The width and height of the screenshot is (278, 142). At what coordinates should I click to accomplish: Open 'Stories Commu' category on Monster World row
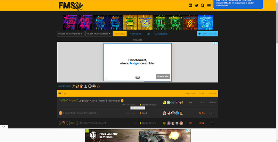point(148,123)
